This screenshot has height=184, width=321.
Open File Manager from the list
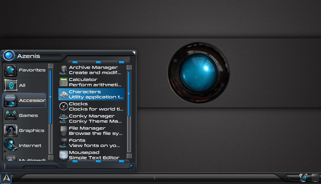[92, 131]
